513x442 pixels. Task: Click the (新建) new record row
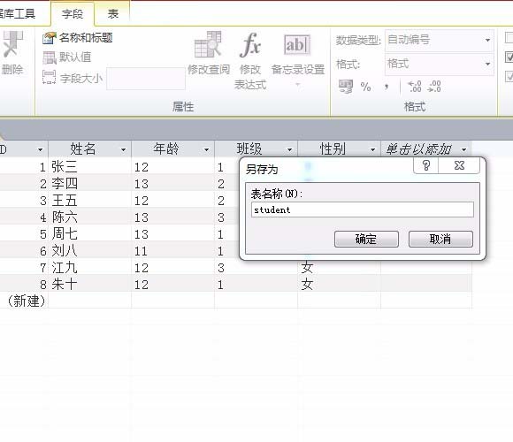(235, 301)
